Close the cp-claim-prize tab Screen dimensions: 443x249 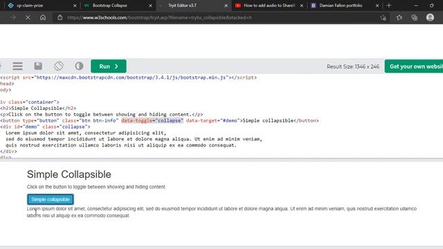click(75, 6)
